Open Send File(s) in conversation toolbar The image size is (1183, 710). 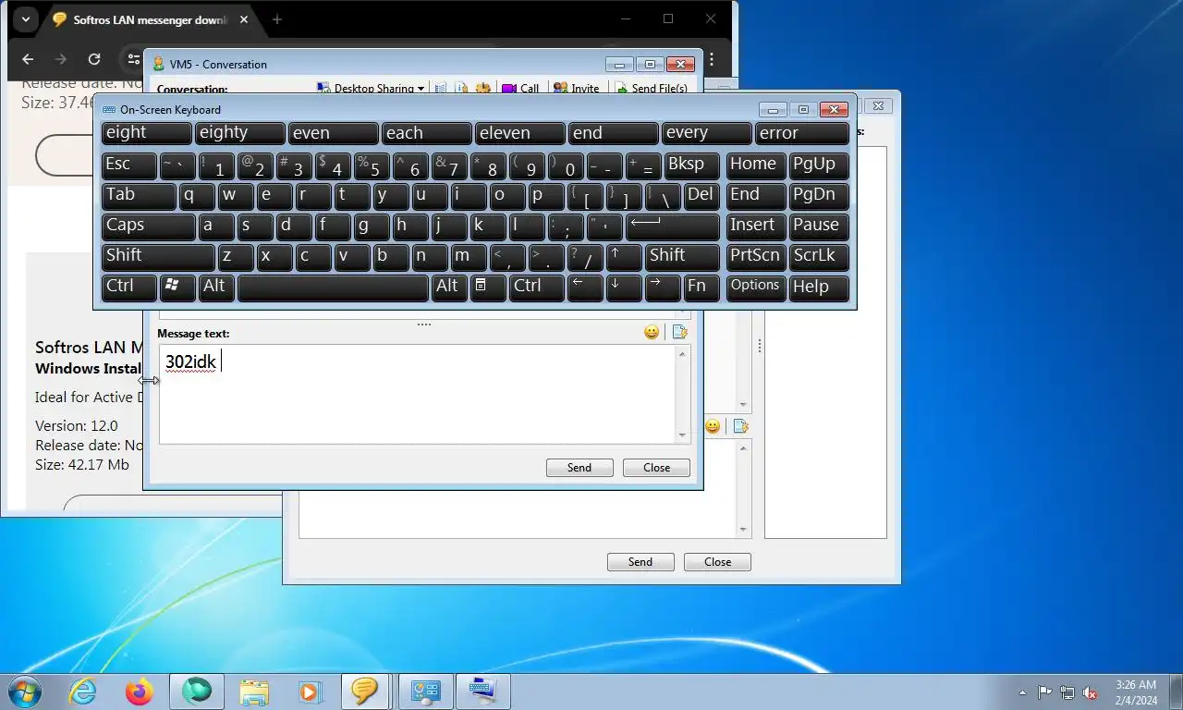click(651, 89)
